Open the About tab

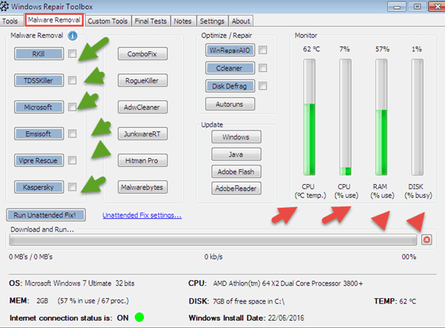point(240,22)
